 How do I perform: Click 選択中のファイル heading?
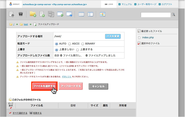click(150, 43)
